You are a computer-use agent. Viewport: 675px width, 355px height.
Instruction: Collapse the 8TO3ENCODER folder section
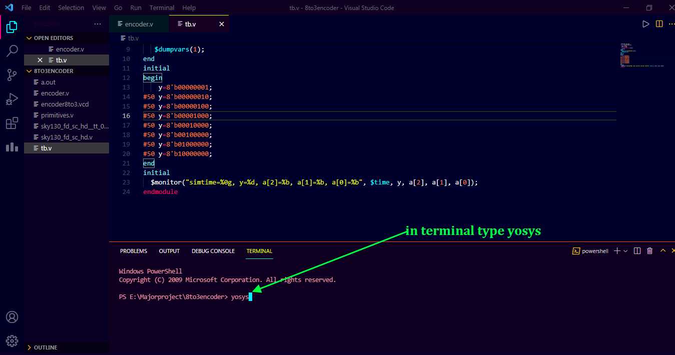pos(67,71)
